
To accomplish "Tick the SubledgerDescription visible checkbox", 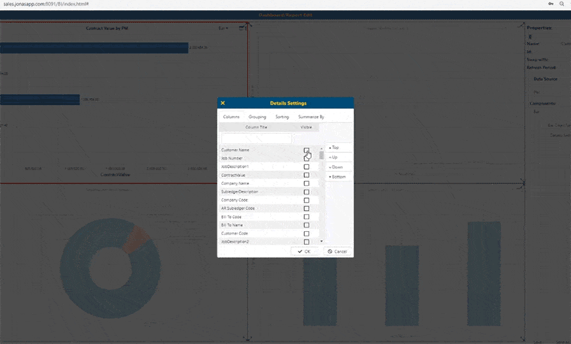I will [x=307, y=192].
